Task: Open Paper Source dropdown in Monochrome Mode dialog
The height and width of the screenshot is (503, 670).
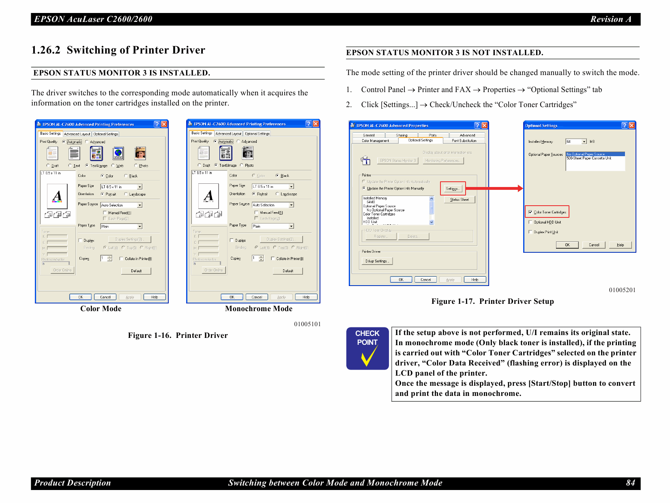Action: coord(291,205)
